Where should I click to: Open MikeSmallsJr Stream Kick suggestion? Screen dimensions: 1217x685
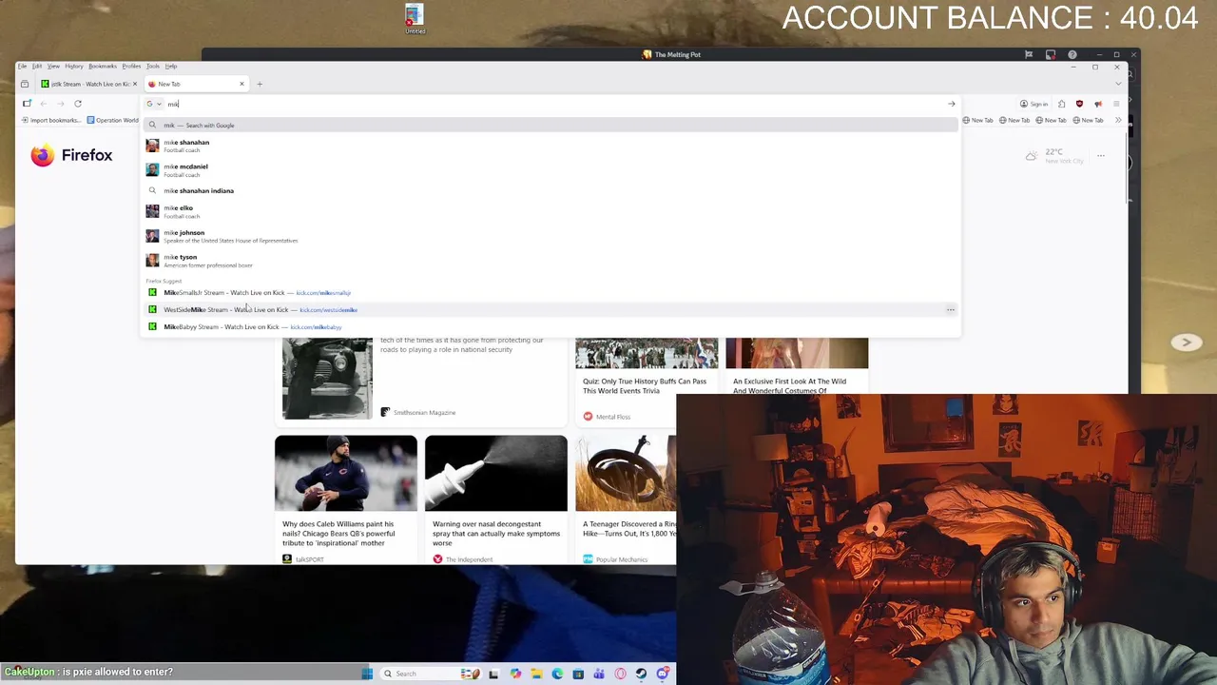[551, 293]
